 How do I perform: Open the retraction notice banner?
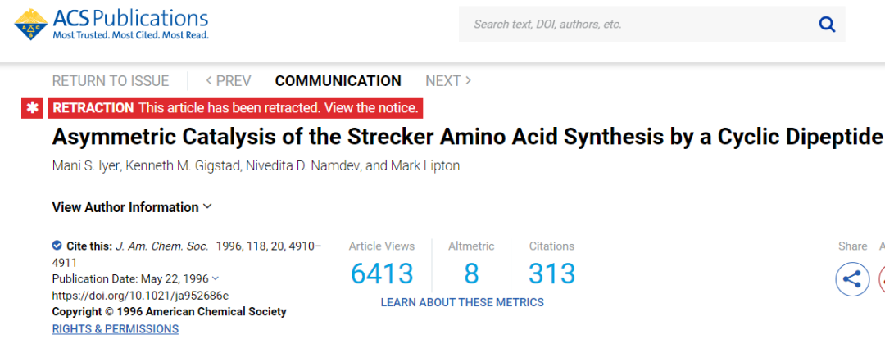click(x=235, y=108)
